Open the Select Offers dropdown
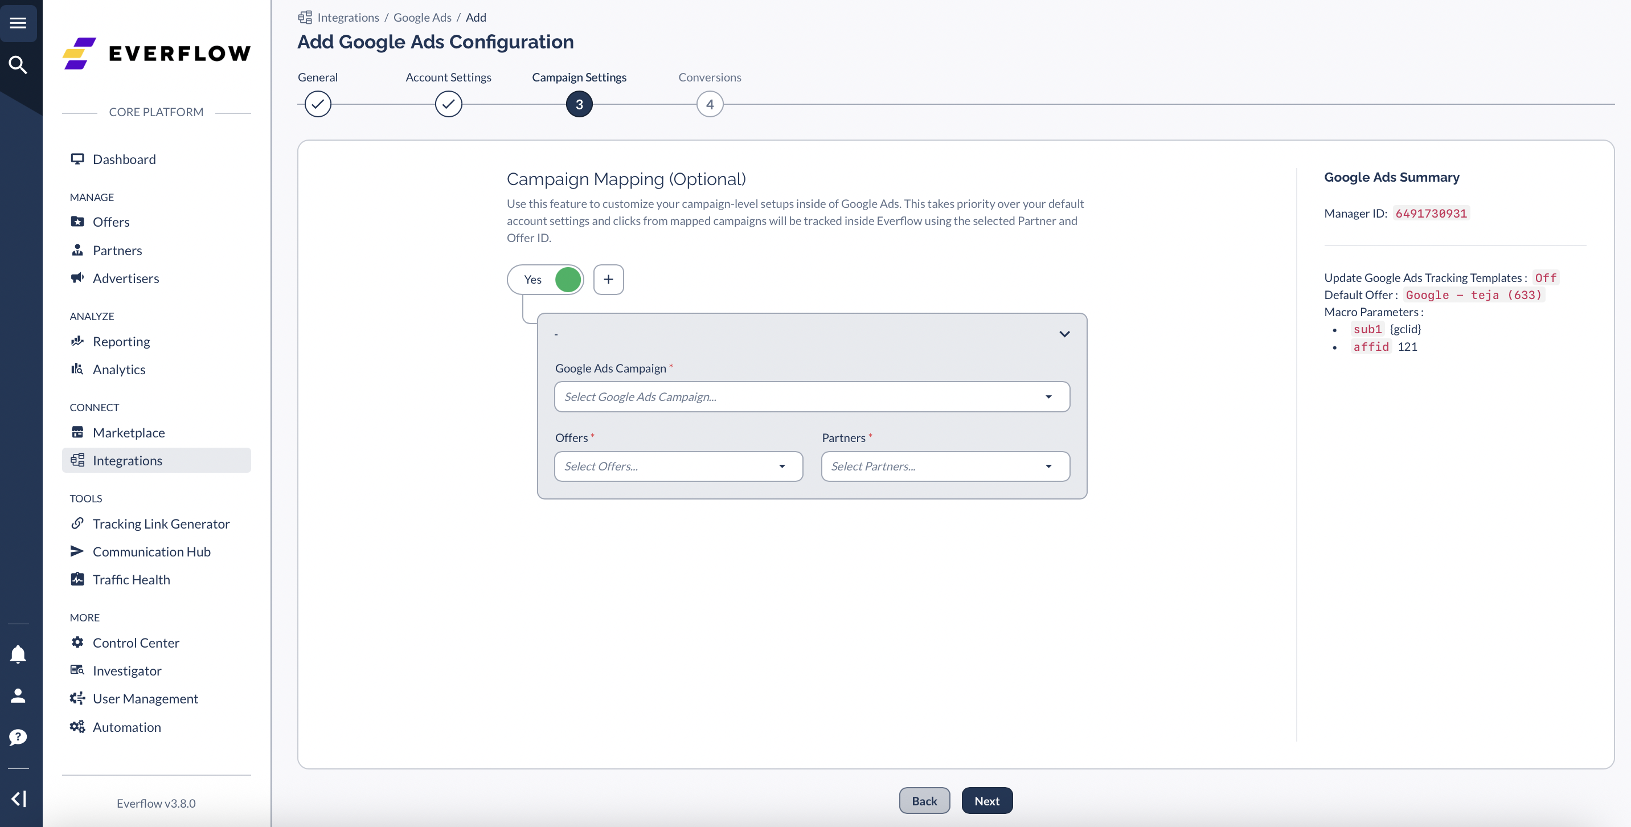Viewport: 1631px width, 827px height. point(679,466)
